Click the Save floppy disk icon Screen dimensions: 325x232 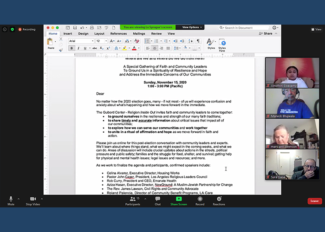pos(75,27)
